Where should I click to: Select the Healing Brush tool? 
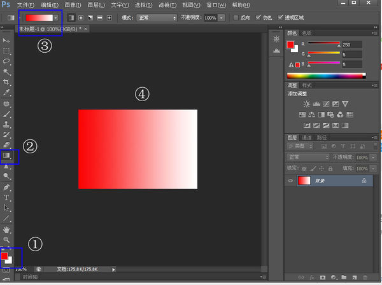coord(6,104)
